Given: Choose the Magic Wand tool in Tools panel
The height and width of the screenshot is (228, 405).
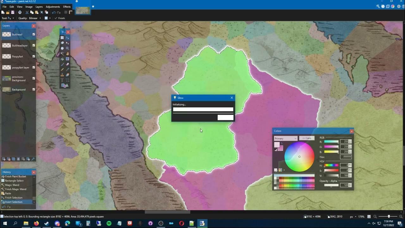Looking at the screenshot, I should click(62, 54).
